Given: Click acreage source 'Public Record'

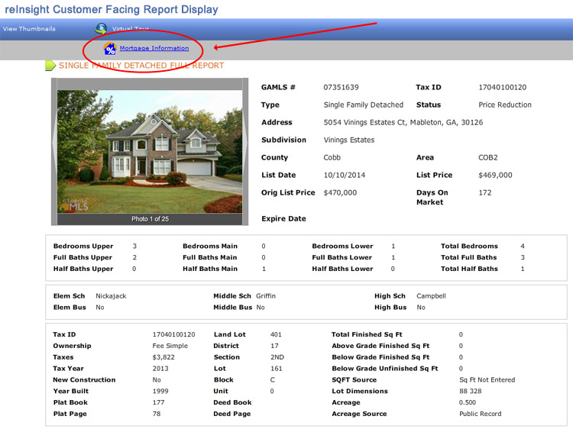Looking at the screenshot, I should pos(481,414).
